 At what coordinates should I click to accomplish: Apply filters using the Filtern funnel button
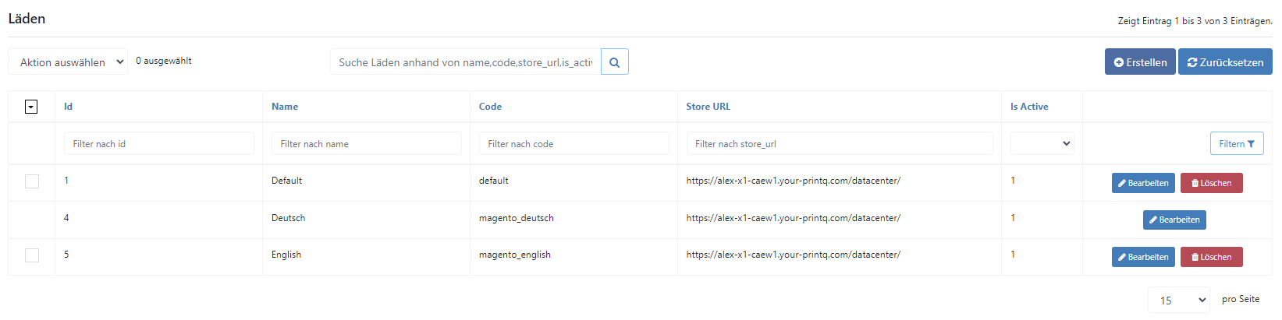click(x=1237, y=143)
